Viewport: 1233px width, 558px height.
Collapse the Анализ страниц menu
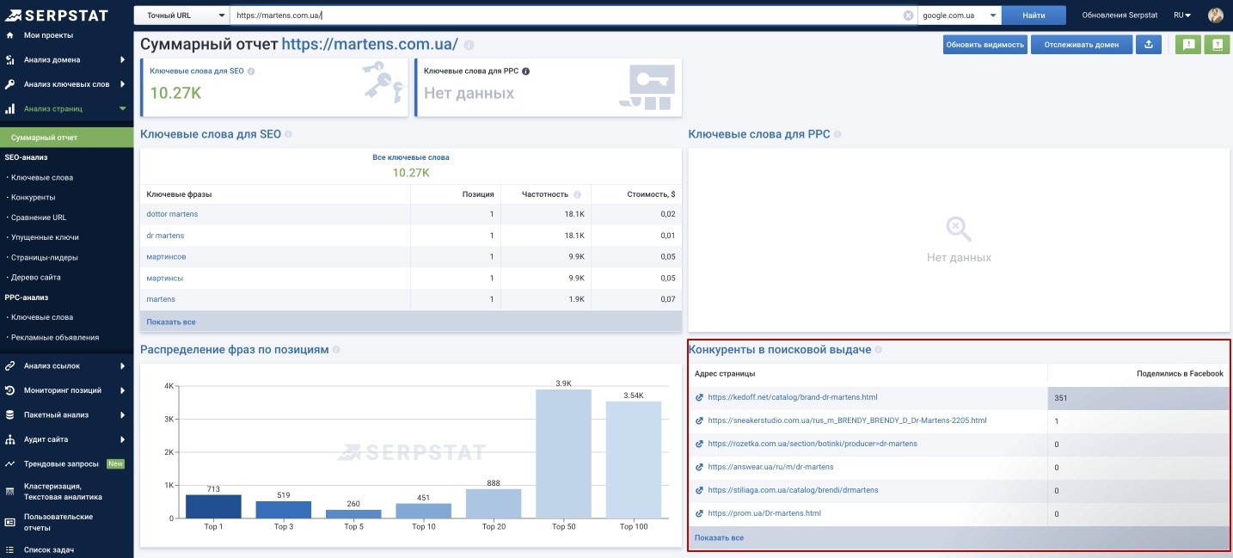123,109
